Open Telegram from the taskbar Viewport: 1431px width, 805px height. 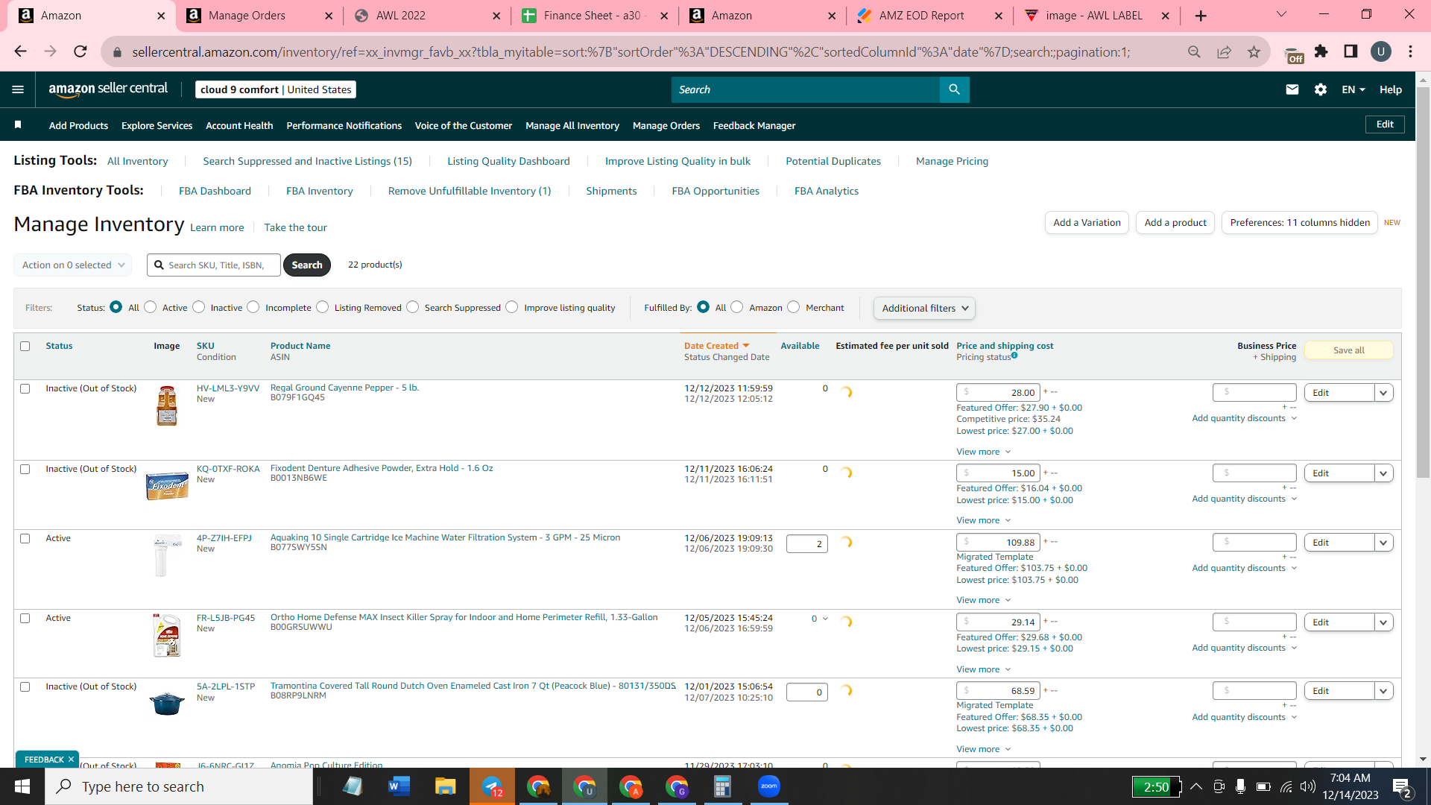492,786
